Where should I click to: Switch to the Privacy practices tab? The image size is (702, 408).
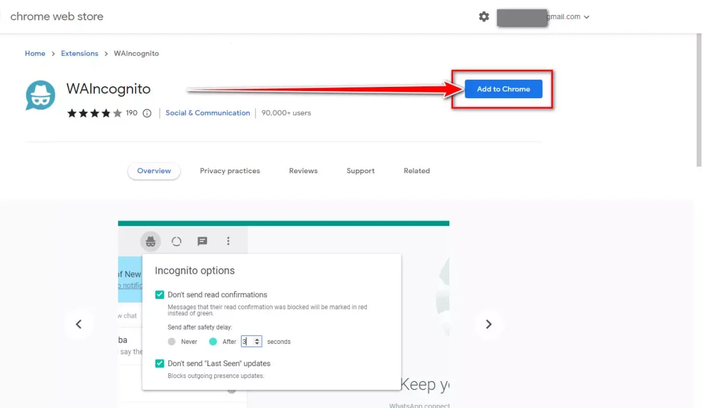tap(230, 171)
